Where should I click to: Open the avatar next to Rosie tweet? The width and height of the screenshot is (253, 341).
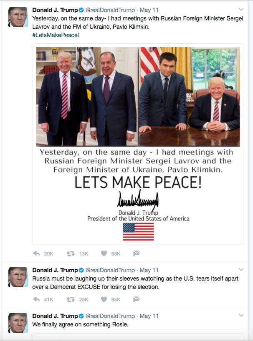[x=18, y=323]
